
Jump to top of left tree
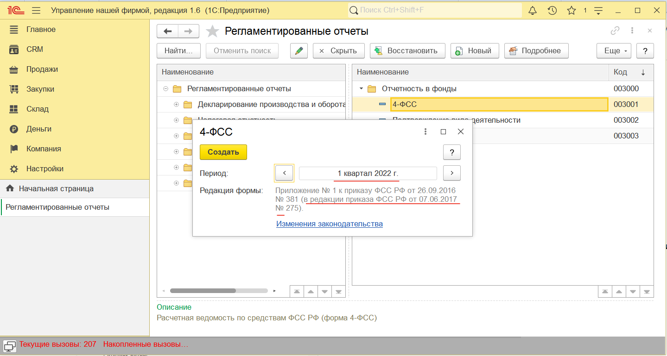click(x=297, y=292)
